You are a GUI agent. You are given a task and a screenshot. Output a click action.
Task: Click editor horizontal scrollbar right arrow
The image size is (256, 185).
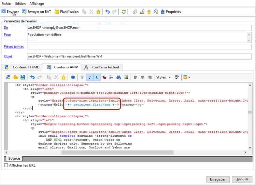coord(245,153)
